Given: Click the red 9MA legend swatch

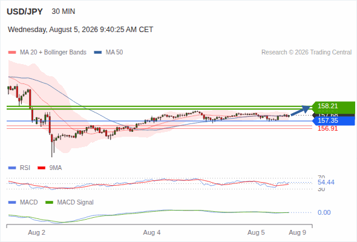Looking at the screenshot, I should [x=41, y=168].
